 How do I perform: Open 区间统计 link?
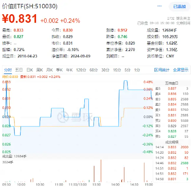[x=162, y=70]
